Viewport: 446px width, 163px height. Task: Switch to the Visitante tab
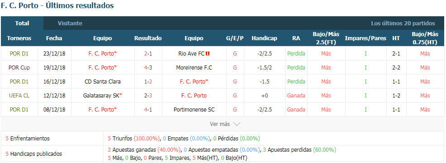click(x=70, y=23)
